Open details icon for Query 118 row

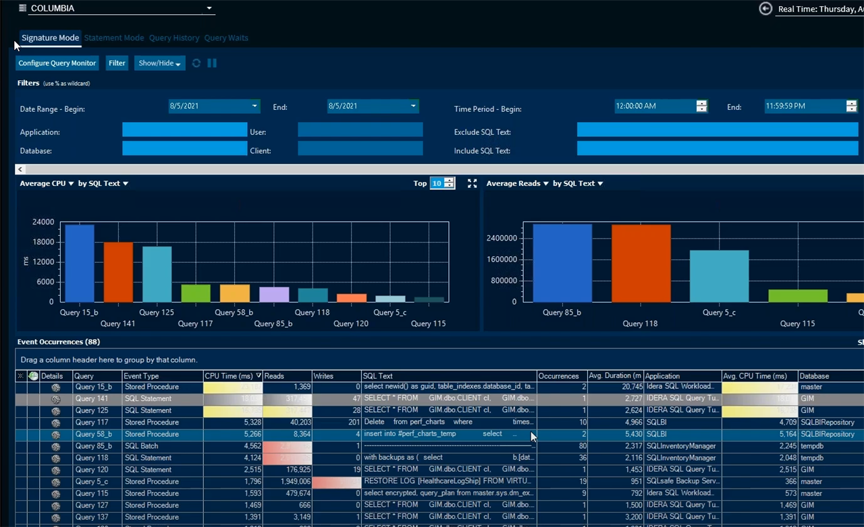click(x=56, y=458)
